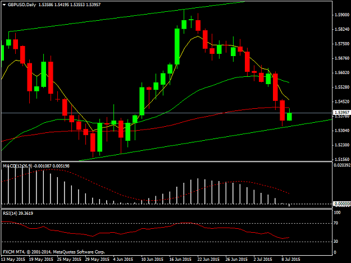This screenshot has height=263, width=351.
Task: Click the 2 Jul 2015 date label
Action: click(263, 259)
